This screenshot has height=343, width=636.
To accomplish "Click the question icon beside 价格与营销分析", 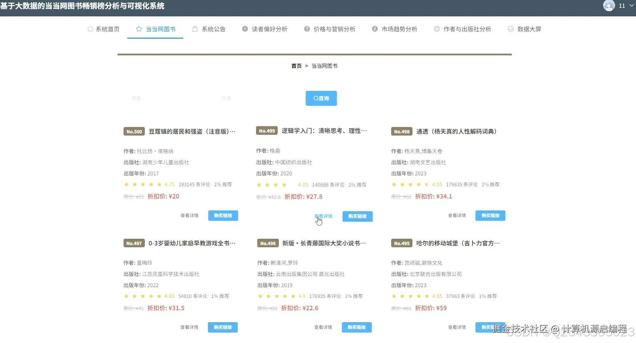I will 307,29.
